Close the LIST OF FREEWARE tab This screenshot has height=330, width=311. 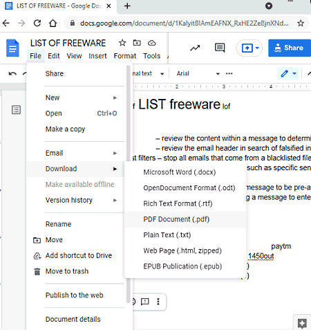[109, 6]
